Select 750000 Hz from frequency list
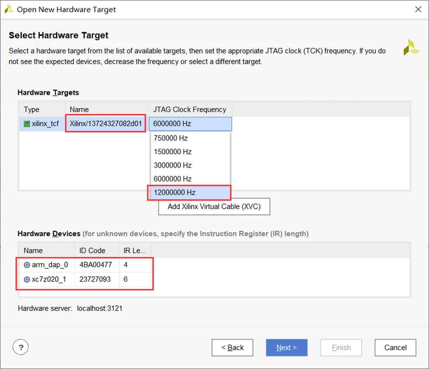This screenshot has width=429, height=369. 171,138
